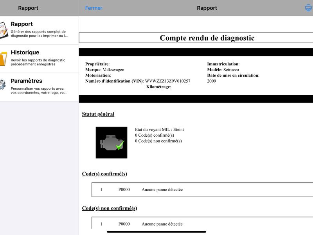Screen dimensions: 313x235
Task: Click 'Aucune panne détectée' under confirmed codes
Action: pyautogui.click(x=162, y=190)
